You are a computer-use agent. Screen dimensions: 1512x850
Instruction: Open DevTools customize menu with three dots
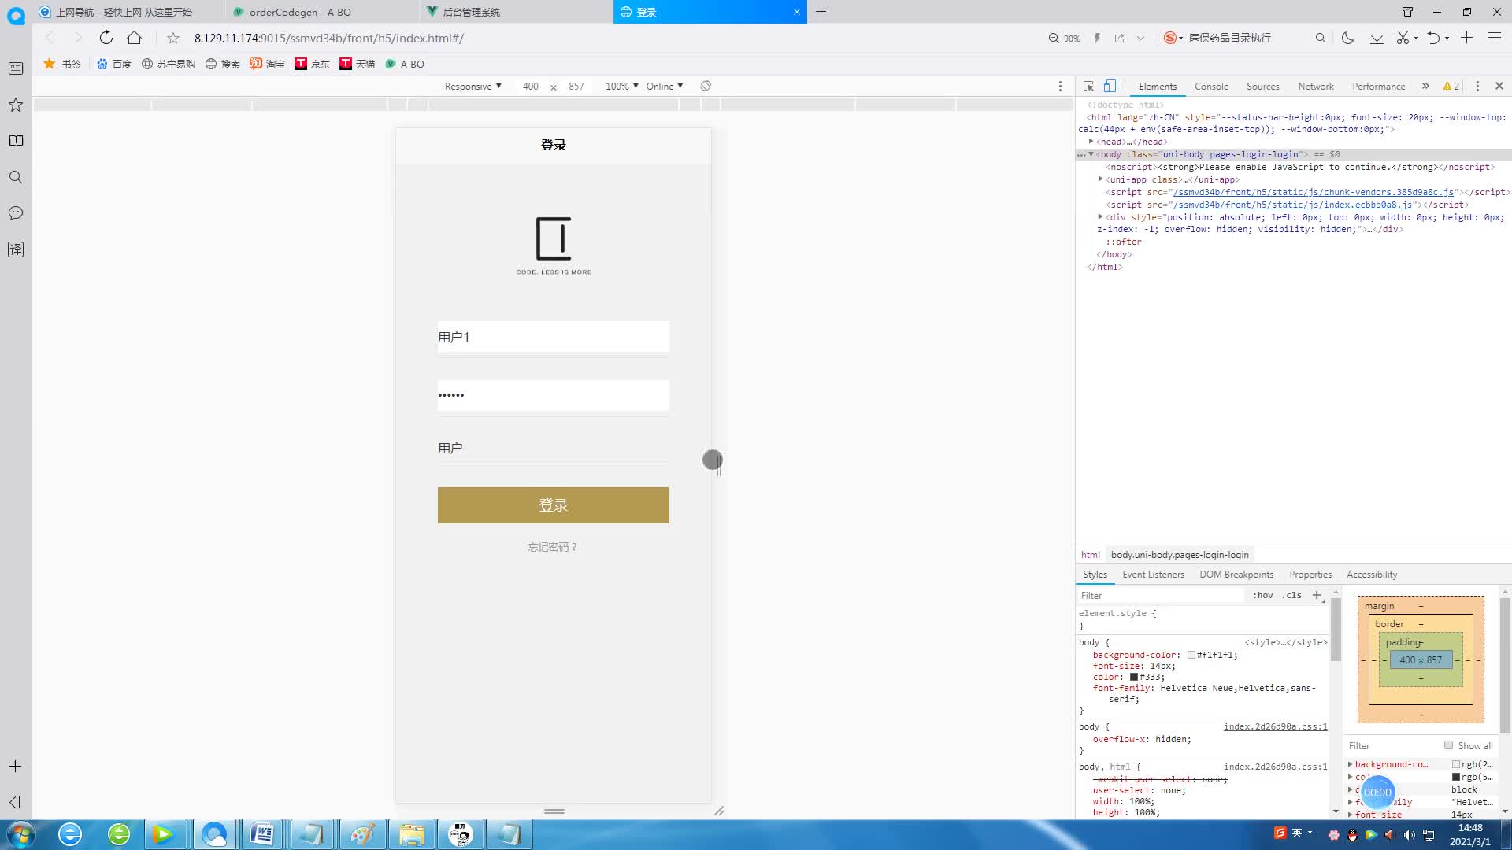1477,87
